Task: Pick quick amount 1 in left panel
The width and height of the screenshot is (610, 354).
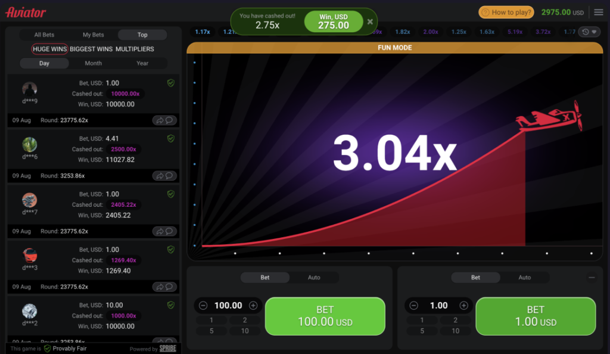Action: click(x=211, y=320)
